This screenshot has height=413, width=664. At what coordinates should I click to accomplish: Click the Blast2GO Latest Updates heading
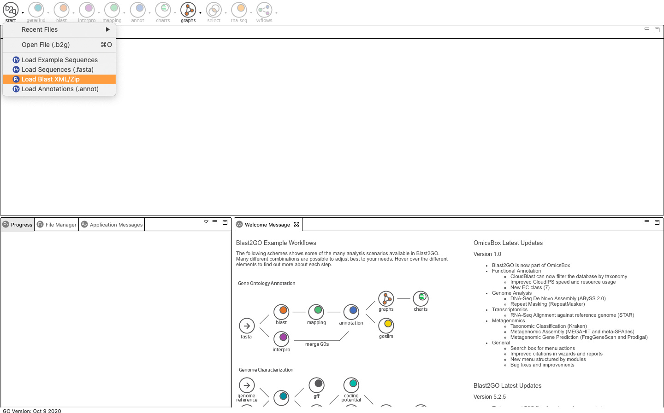coord(508,386)
